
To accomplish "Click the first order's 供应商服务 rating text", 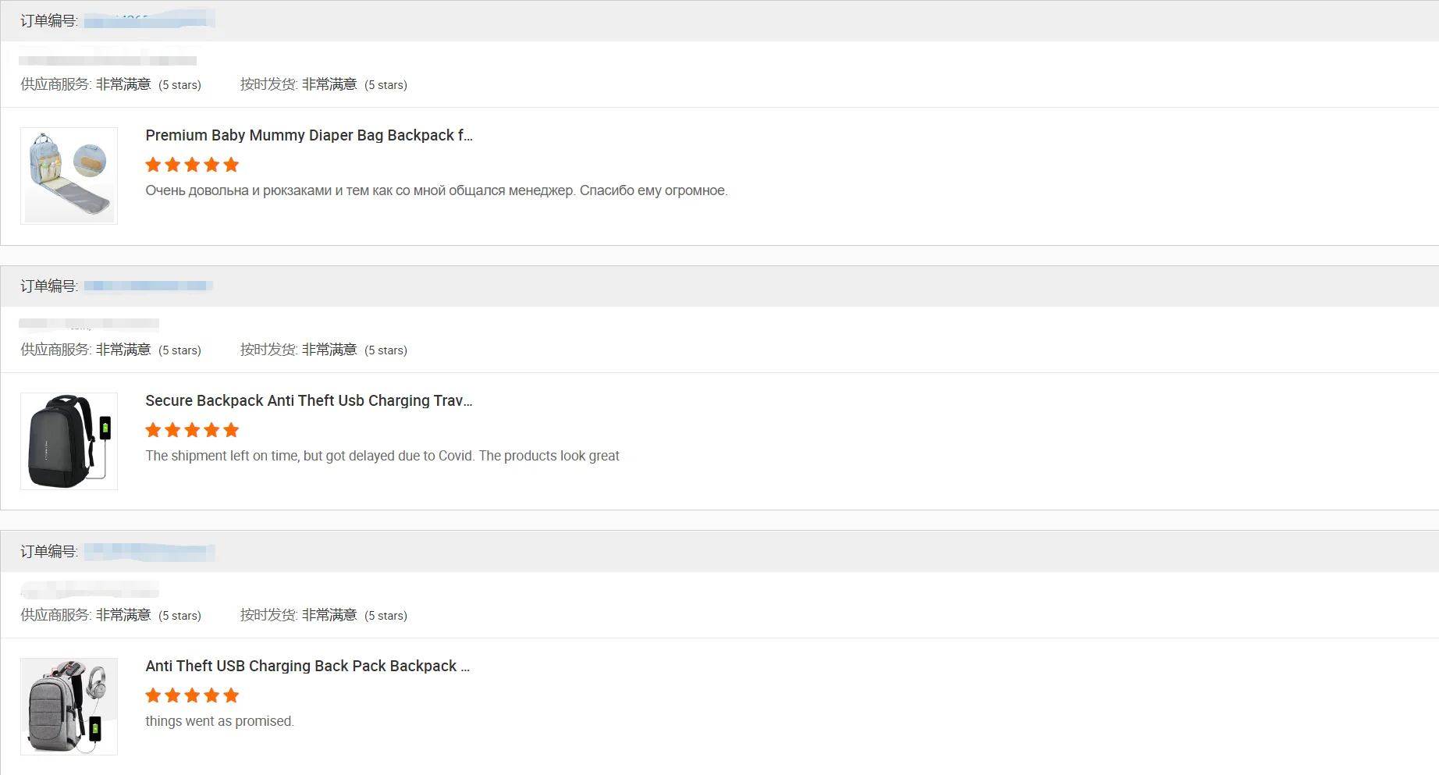I will [111, 84].
